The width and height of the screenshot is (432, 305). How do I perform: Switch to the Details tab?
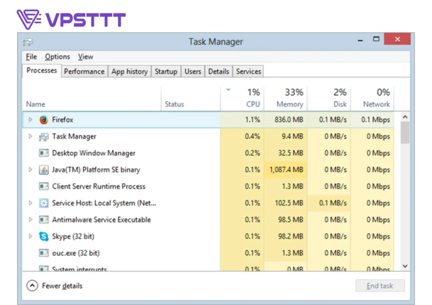pyautogui.click(x=219, y=72)
